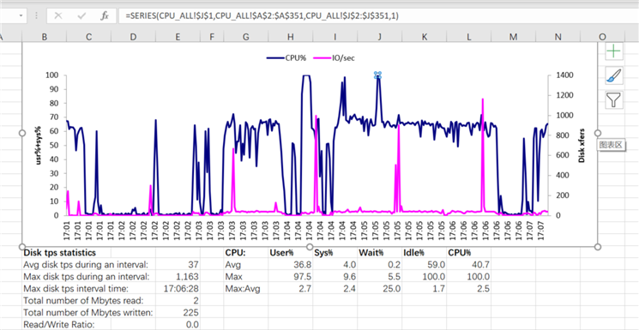Click inside the SERIES formula text
The image size is (639, 330).
(x=262, y=16)
